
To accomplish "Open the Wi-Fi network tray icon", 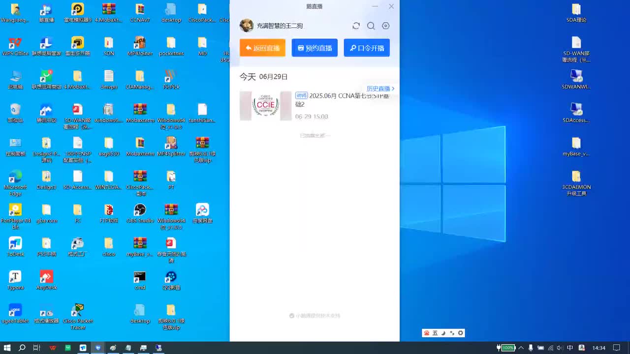I will click(x=551, y=348).
